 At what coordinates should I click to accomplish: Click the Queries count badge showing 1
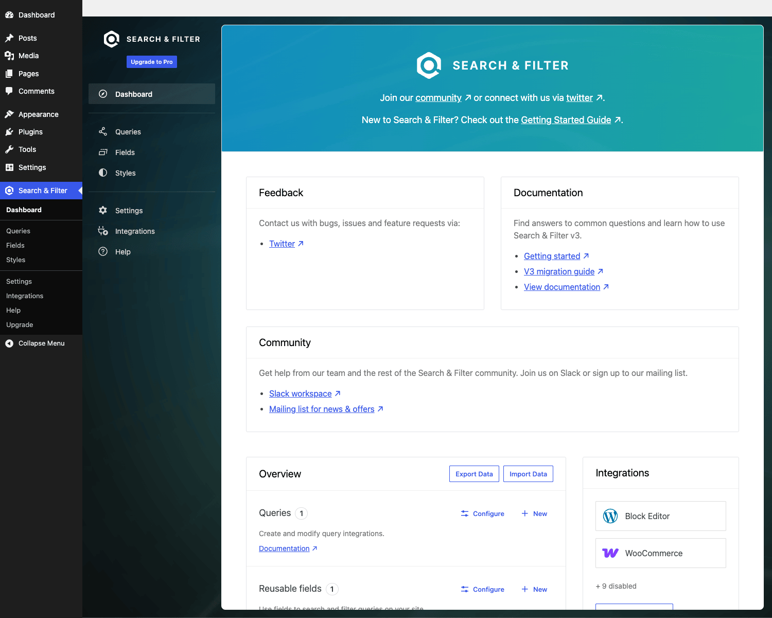tap(302, 513)
